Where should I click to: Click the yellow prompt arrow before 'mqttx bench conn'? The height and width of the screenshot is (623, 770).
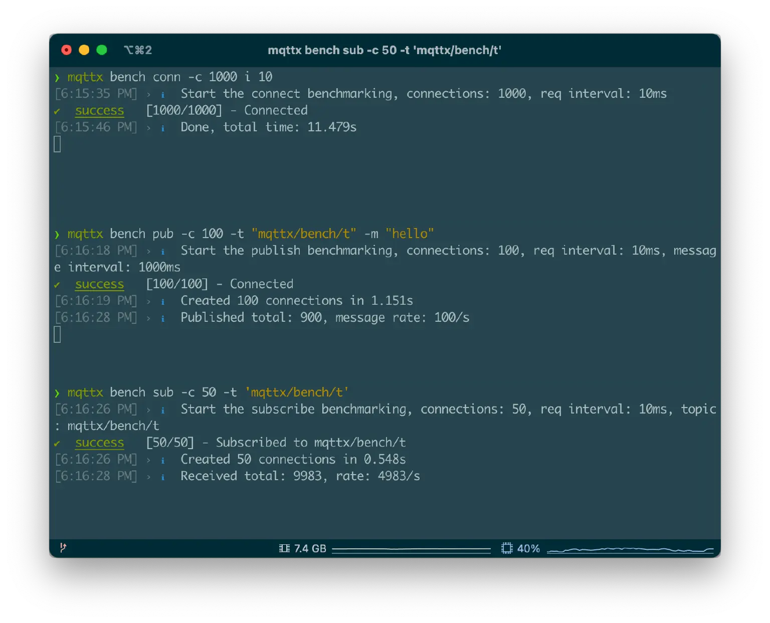click(x=57, y=77)
